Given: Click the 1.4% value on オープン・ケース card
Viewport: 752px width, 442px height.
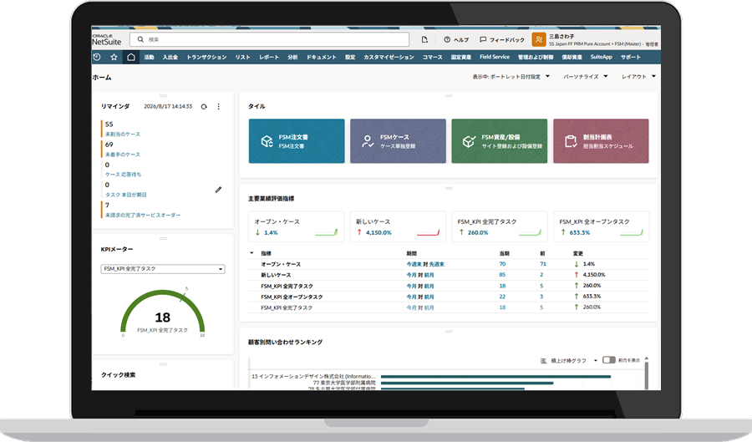Looking at the screenshot, I should click(271, 232).
